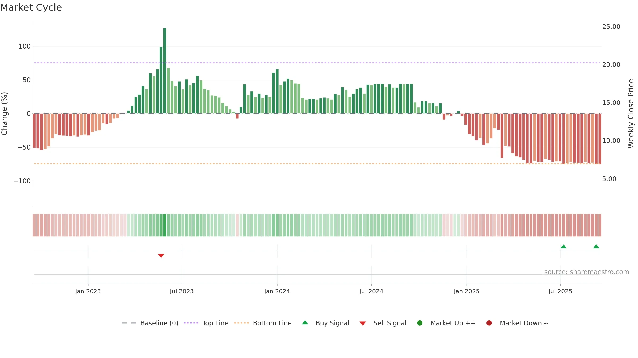Toggle the Sell Signal legend entry

[x=383, y=323]
